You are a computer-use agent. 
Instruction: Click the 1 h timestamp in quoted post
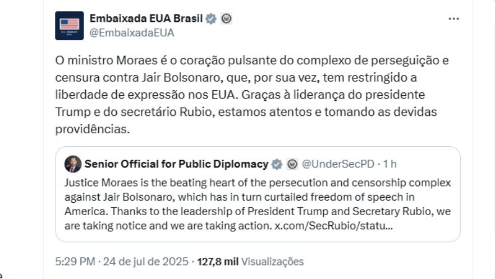click(x=390, y=164)
